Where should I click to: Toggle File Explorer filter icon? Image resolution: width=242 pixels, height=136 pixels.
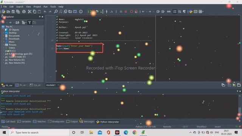[29, 23]
